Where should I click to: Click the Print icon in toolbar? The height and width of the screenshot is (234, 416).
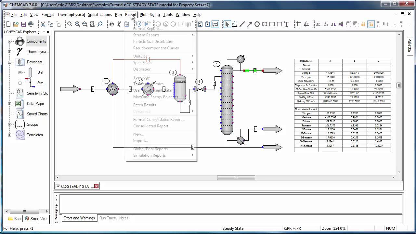(31, 24)
